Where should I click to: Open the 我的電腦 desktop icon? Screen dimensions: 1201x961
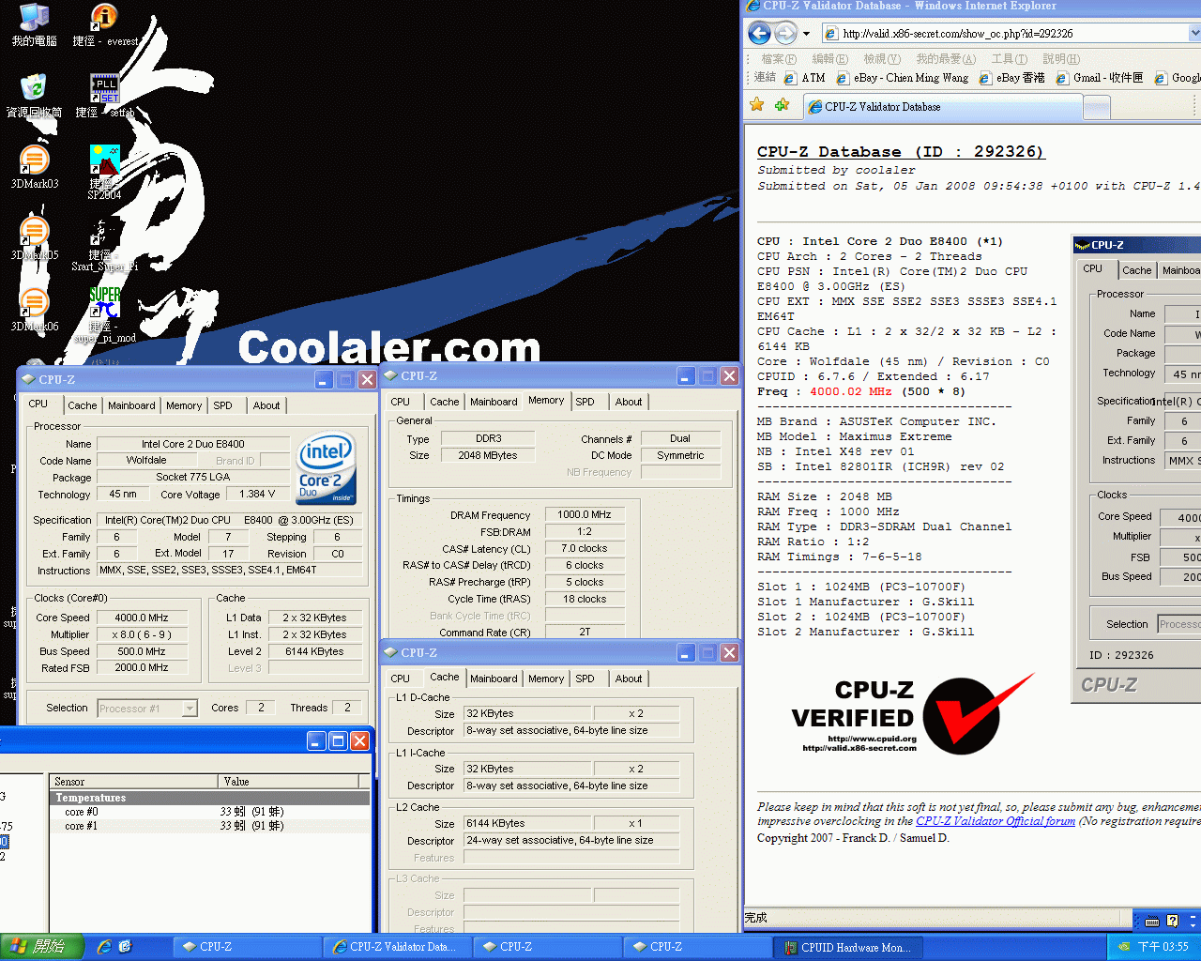tap(34, 25)
